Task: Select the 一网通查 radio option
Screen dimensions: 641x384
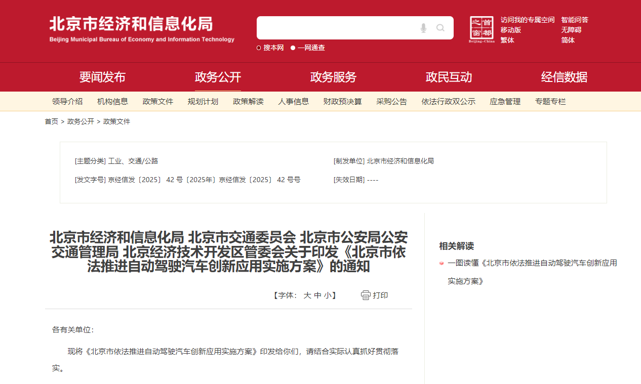Action: click(293, 48)
